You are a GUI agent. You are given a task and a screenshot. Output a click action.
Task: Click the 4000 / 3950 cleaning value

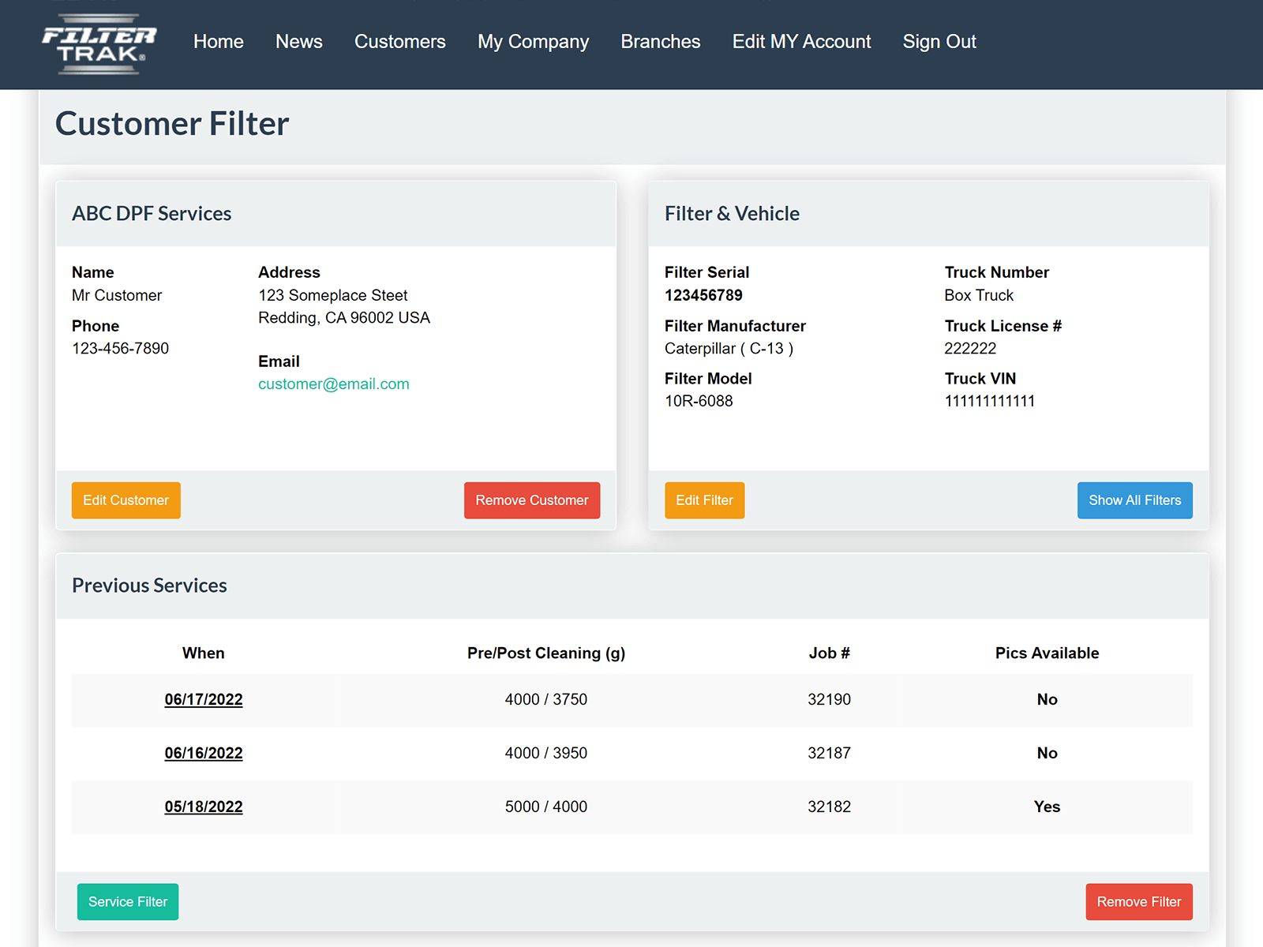click(546, 753)
